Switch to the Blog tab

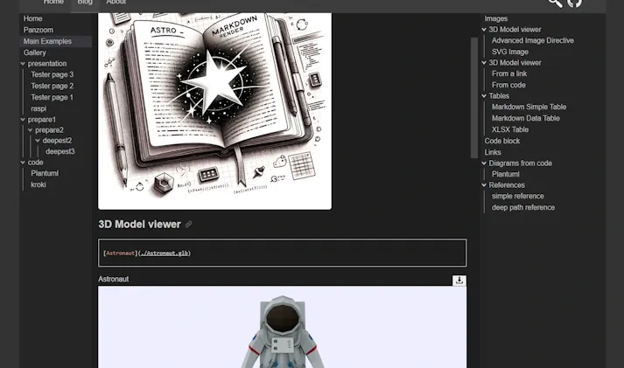(x=85, y=3)
